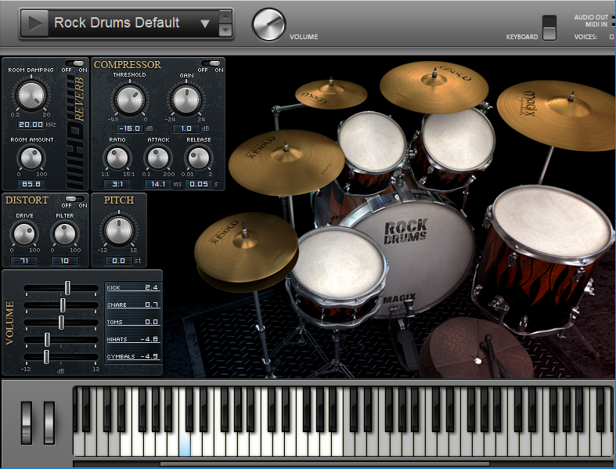The image size is (616, 469).
Task: Click the master Volume knob
Action: point(268,24)
